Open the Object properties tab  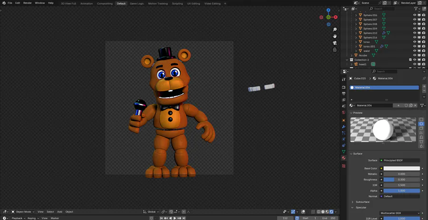point(344,120)
